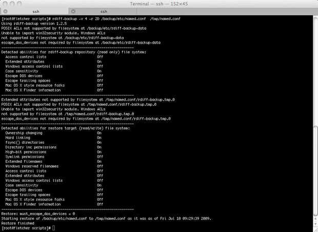Click the Off value beside 'Symlink permissions'
Image resolution: width=318 pixels, height=232 pixels.
100,157
